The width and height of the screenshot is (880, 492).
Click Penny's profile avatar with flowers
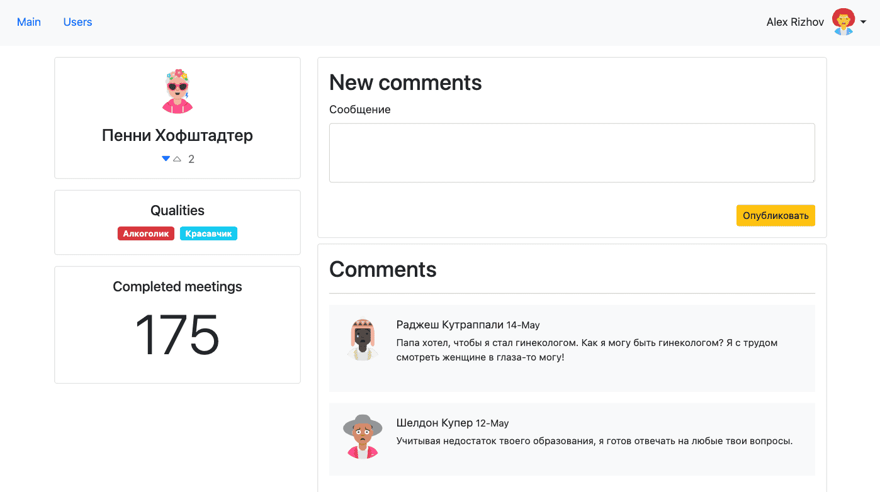pos(178,91)
